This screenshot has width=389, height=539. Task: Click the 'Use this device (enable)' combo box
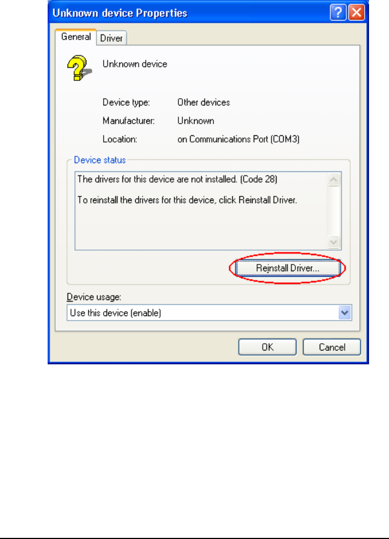pos(209,313)
